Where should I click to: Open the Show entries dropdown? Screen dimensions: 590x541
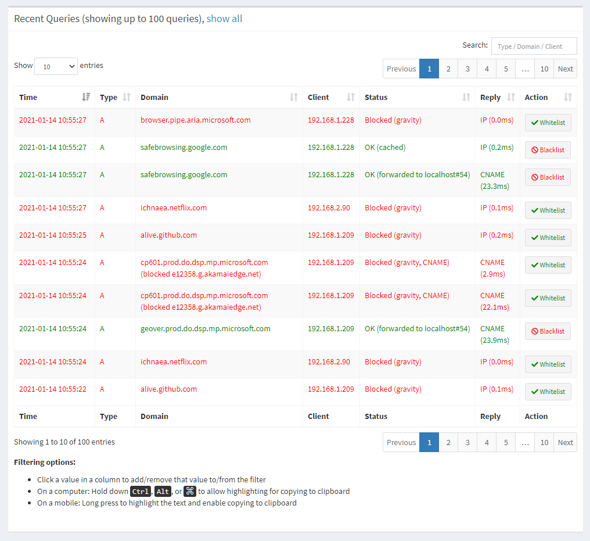(x=56, y=66)
